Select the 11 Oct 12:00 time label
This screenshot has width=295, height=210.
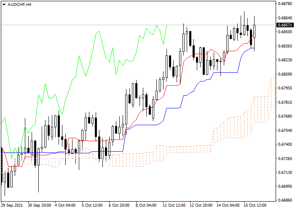[174, 205]
